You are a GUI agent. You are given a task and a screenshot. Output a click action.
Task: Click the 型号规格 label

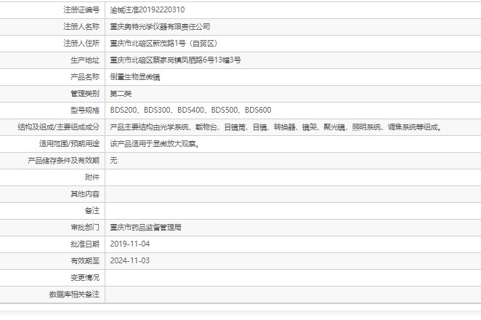click(x=85, y=110)
